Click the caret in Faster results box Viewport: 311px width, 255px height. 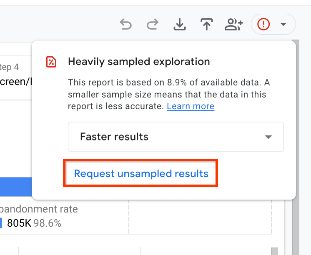point(268,137)
